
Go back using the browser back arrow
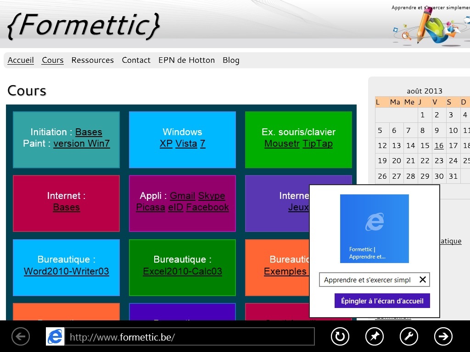[x=21, y=336]
